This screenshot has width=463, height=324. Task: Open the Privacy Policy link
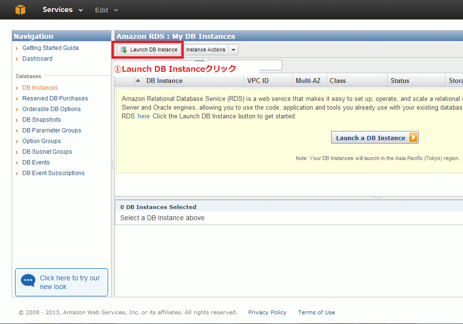(267, 312)
